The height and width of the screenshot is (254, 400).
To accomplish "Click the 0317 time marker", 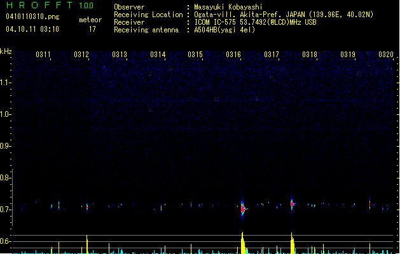I will 272,55.
